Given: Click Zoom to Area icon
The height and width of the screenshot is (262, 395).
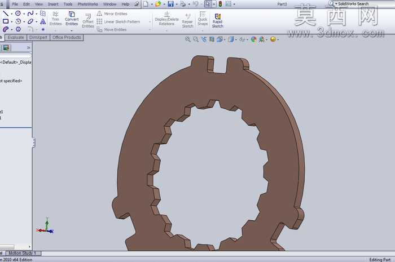Looking at the screenshot, I should [x=196, y=39].
